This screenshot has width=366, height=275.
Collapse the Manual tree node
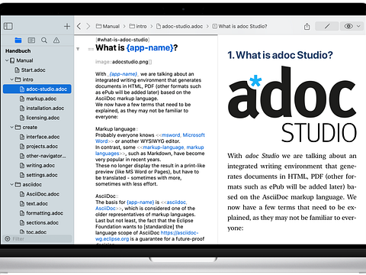click(7, 60)
